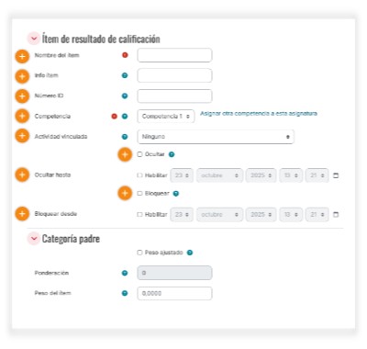This screenshot has height=349, width=367.
Task: Collapse the Categoría padre section
Action: 34,239
